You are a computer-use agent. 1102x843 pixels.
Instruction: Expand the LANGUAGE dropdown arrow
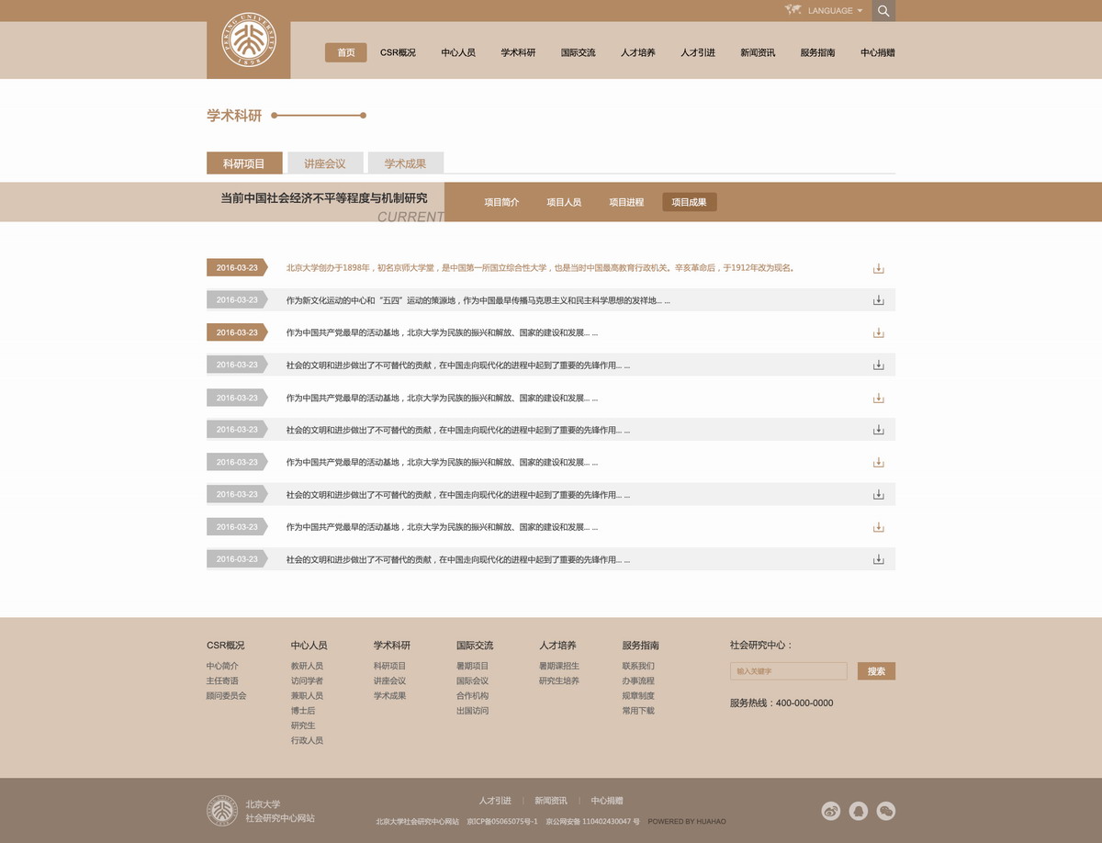click(x=860, y=11)
